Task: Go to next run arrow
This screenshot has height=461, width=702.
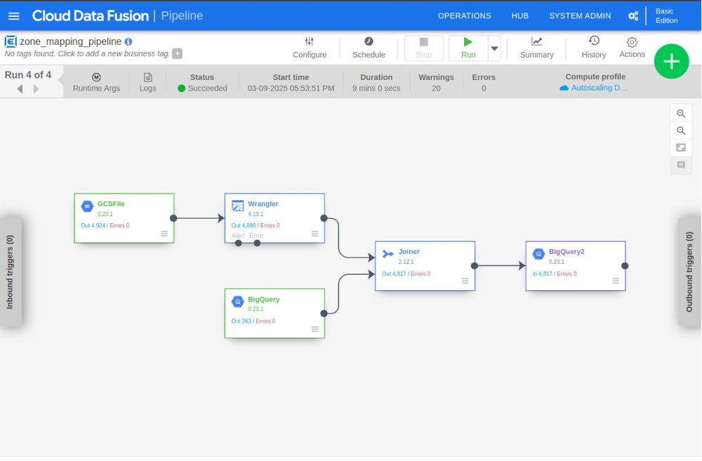Action: coord(37,88)
